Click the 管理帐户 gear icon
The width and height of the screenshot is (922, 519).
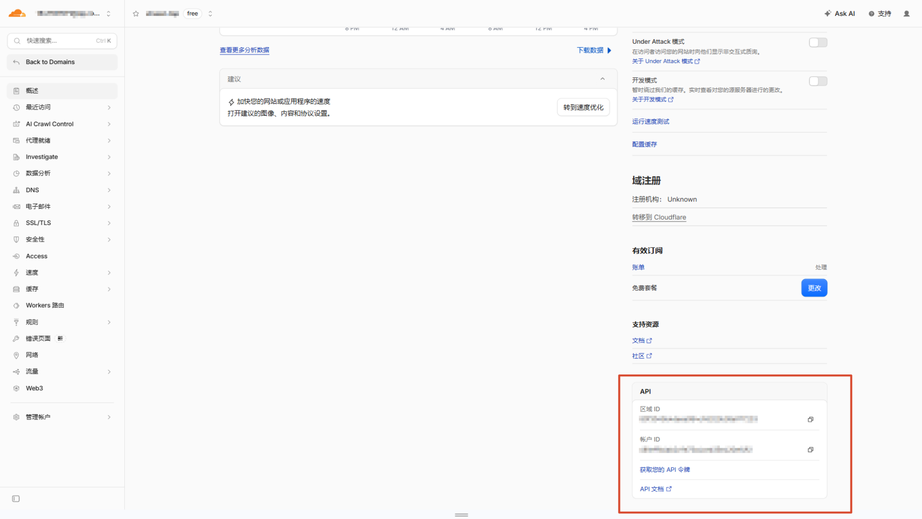coord(16,417)
